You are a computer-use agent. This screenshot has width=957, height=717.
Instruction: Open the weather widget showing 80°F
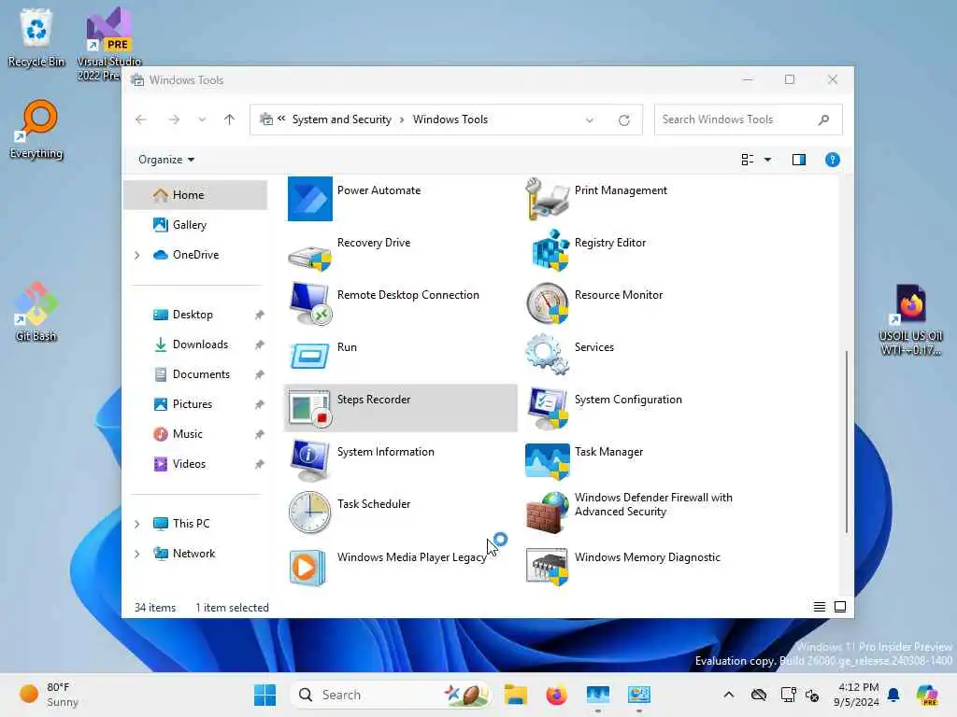(x=49, y=695)
